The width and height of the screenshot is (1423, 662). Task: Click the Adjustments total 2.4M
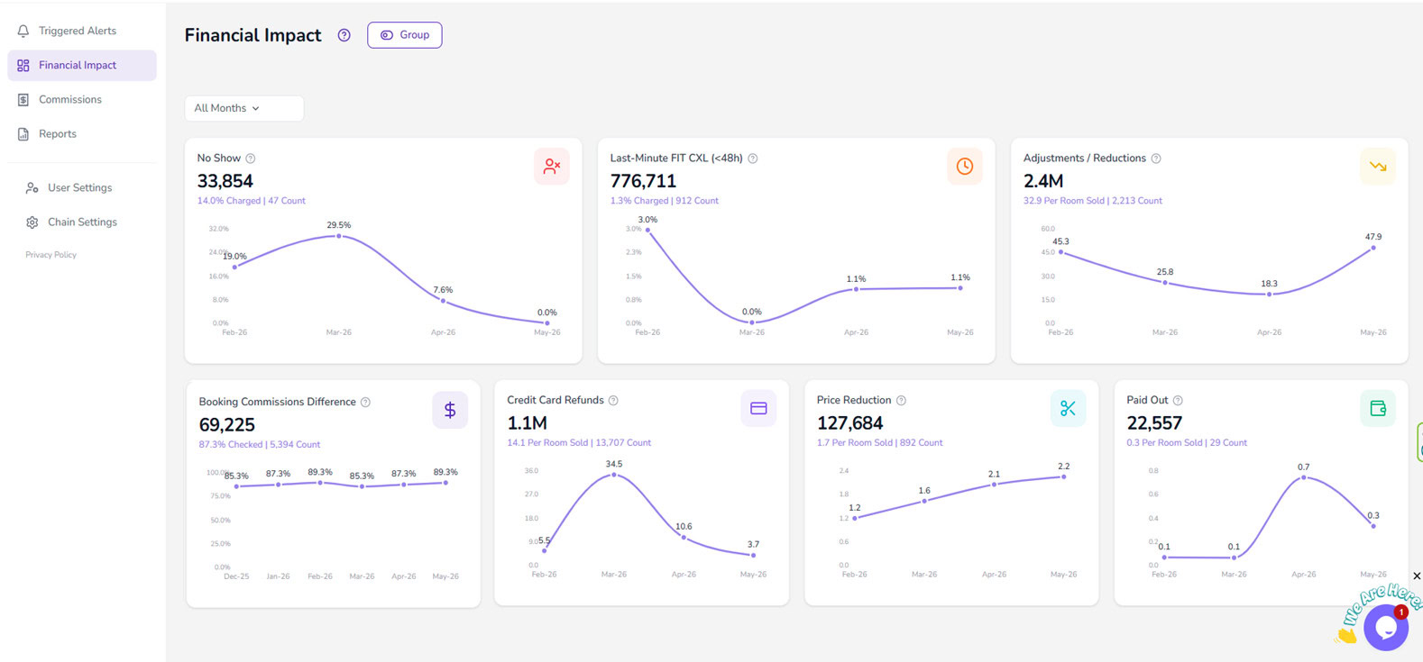click(1043, 181)
